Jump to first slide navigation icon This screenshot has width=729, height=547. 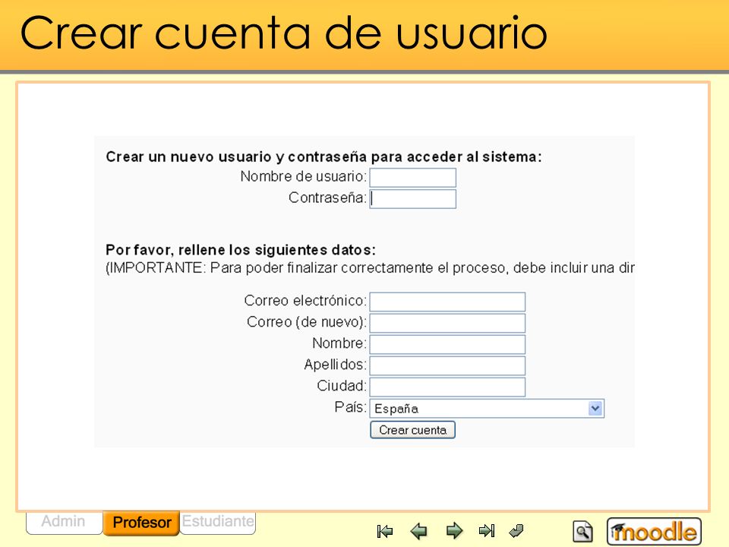click(x=385, y=531)
